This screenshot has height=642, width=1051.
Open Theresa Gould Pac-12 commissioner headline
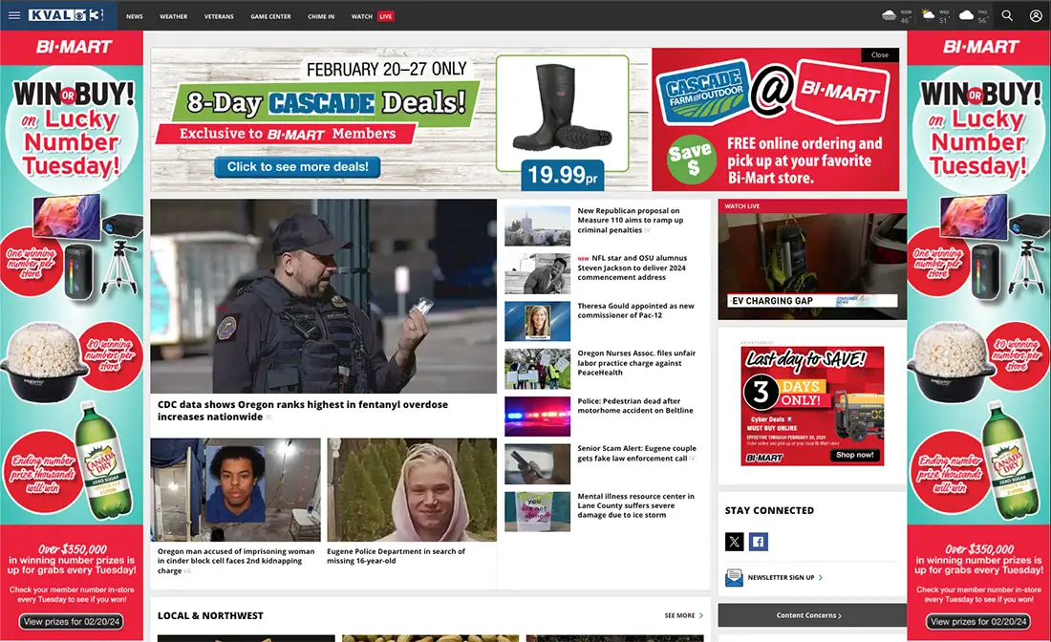tap(635, 310)
